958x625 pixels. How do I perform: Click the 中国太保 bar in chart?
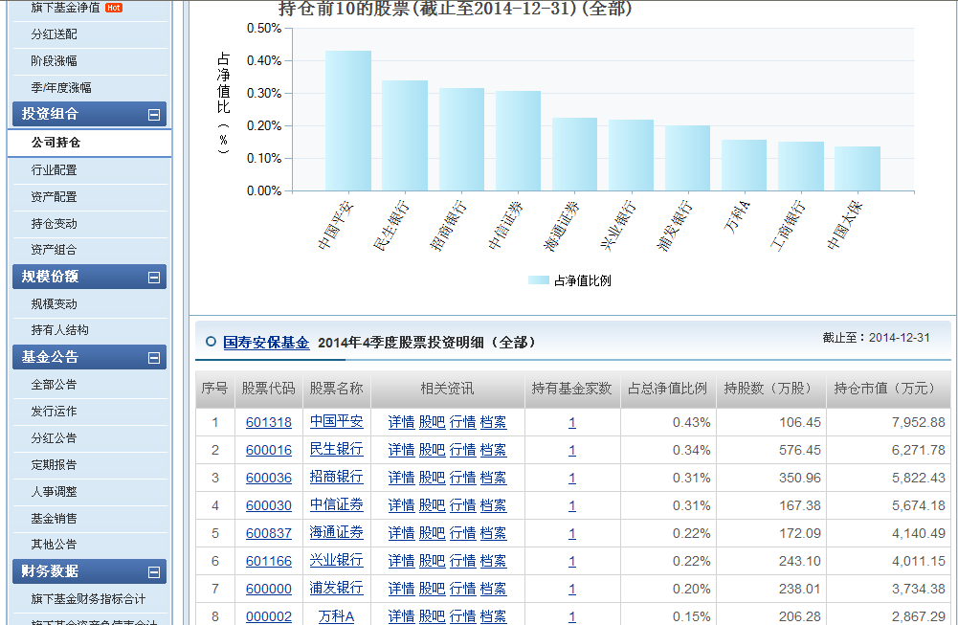[858, 168]
